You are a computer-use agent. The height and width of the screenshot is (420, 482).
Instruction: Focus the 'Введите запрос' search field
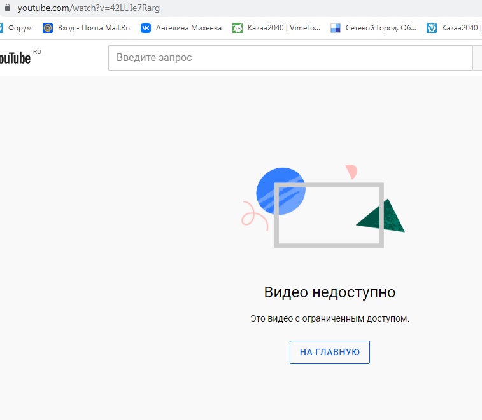pyautogui.click(x=290, y=58)
